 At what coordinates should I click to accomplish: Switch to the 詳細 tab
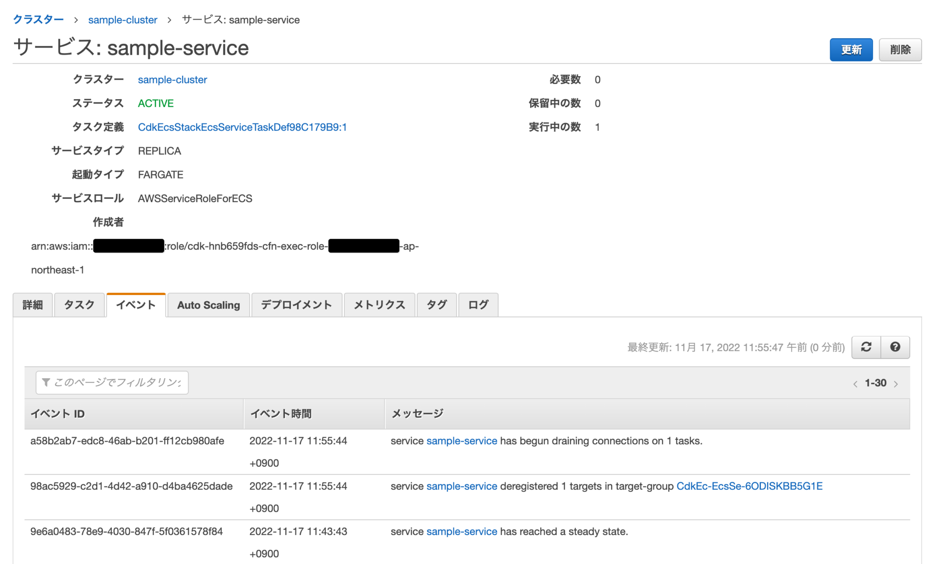click(x=32, y=304)
